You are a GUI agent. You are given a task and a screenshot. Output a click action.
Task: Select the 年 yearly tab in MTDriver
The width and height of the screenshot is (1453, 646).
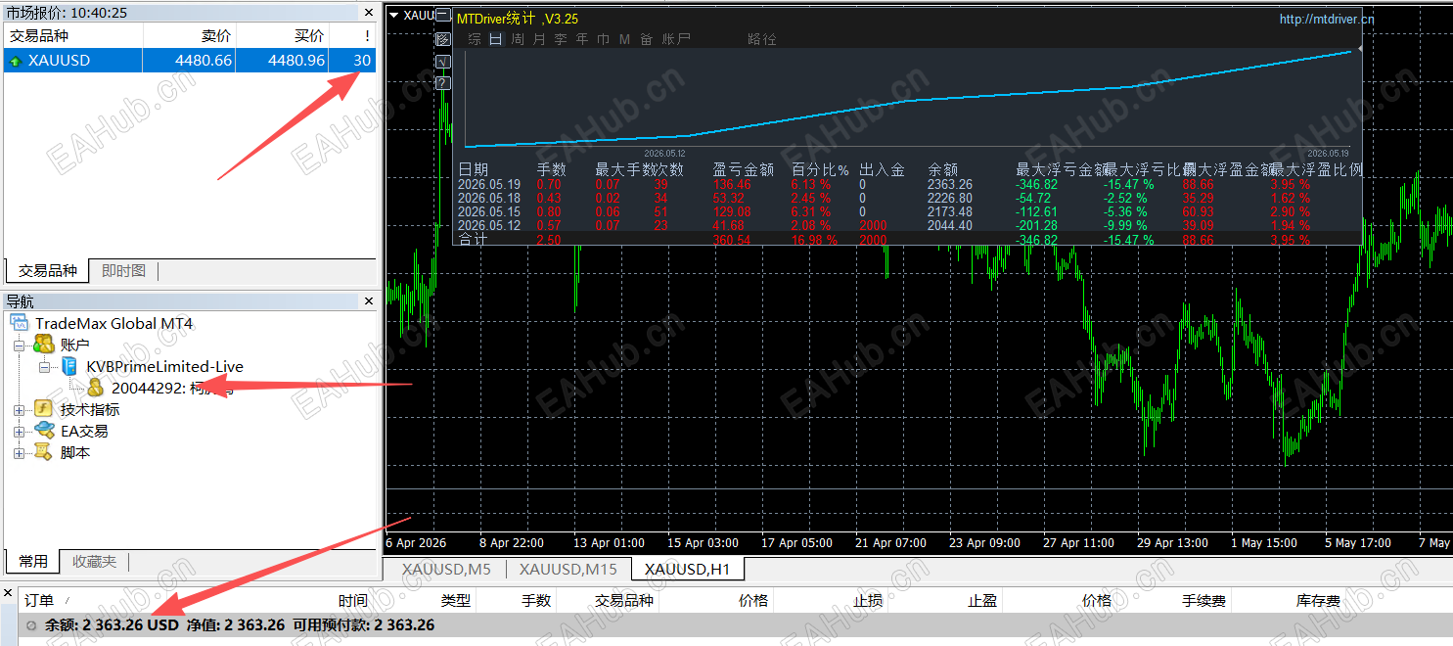click(x=582, y=39)
